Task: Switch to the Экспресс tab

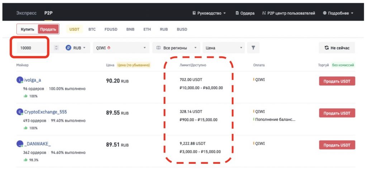Action: tap(26, 13)
